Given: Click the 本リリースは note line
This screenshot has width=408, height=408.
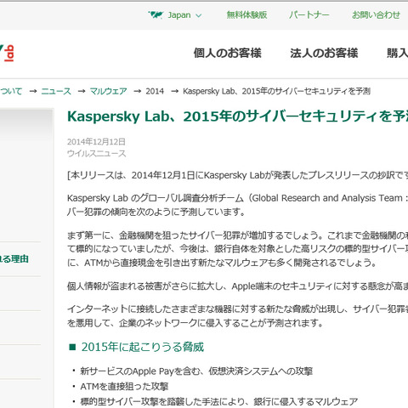Looking at the screenshot, I should point(237,175).
